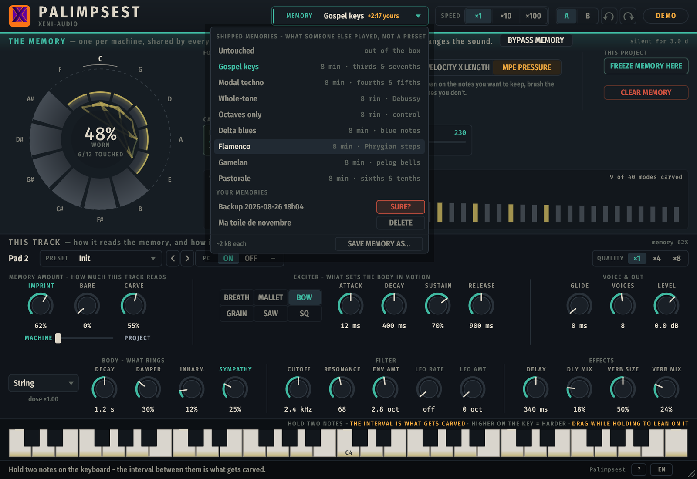
Task: Click the Verb Mix knob
Action: [667, 388]
